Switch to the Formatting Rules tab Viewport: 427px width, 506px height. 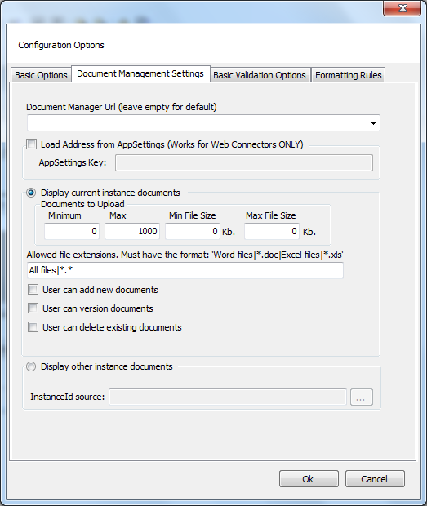point(349,75)
